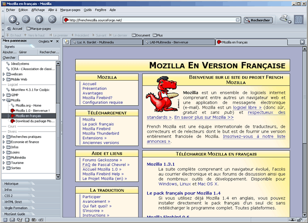Click the Back navigation arrow button

click(13, 19)
